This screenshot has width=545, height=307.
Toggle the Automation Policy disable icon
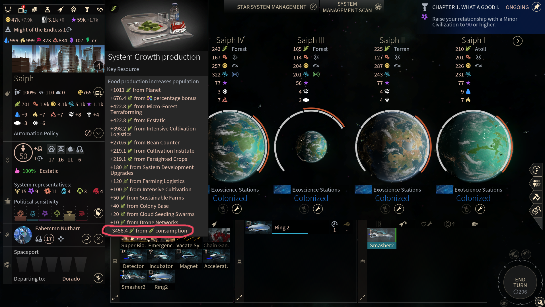[88, 133]
